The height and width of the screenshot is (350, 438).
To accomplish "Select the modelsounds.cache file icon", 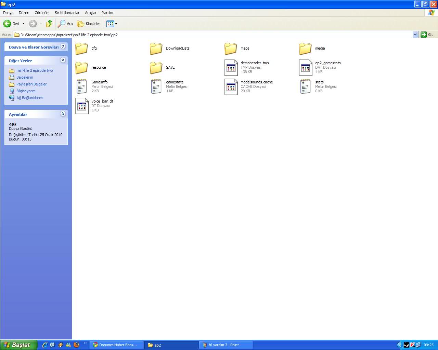I will coord(231,87).
